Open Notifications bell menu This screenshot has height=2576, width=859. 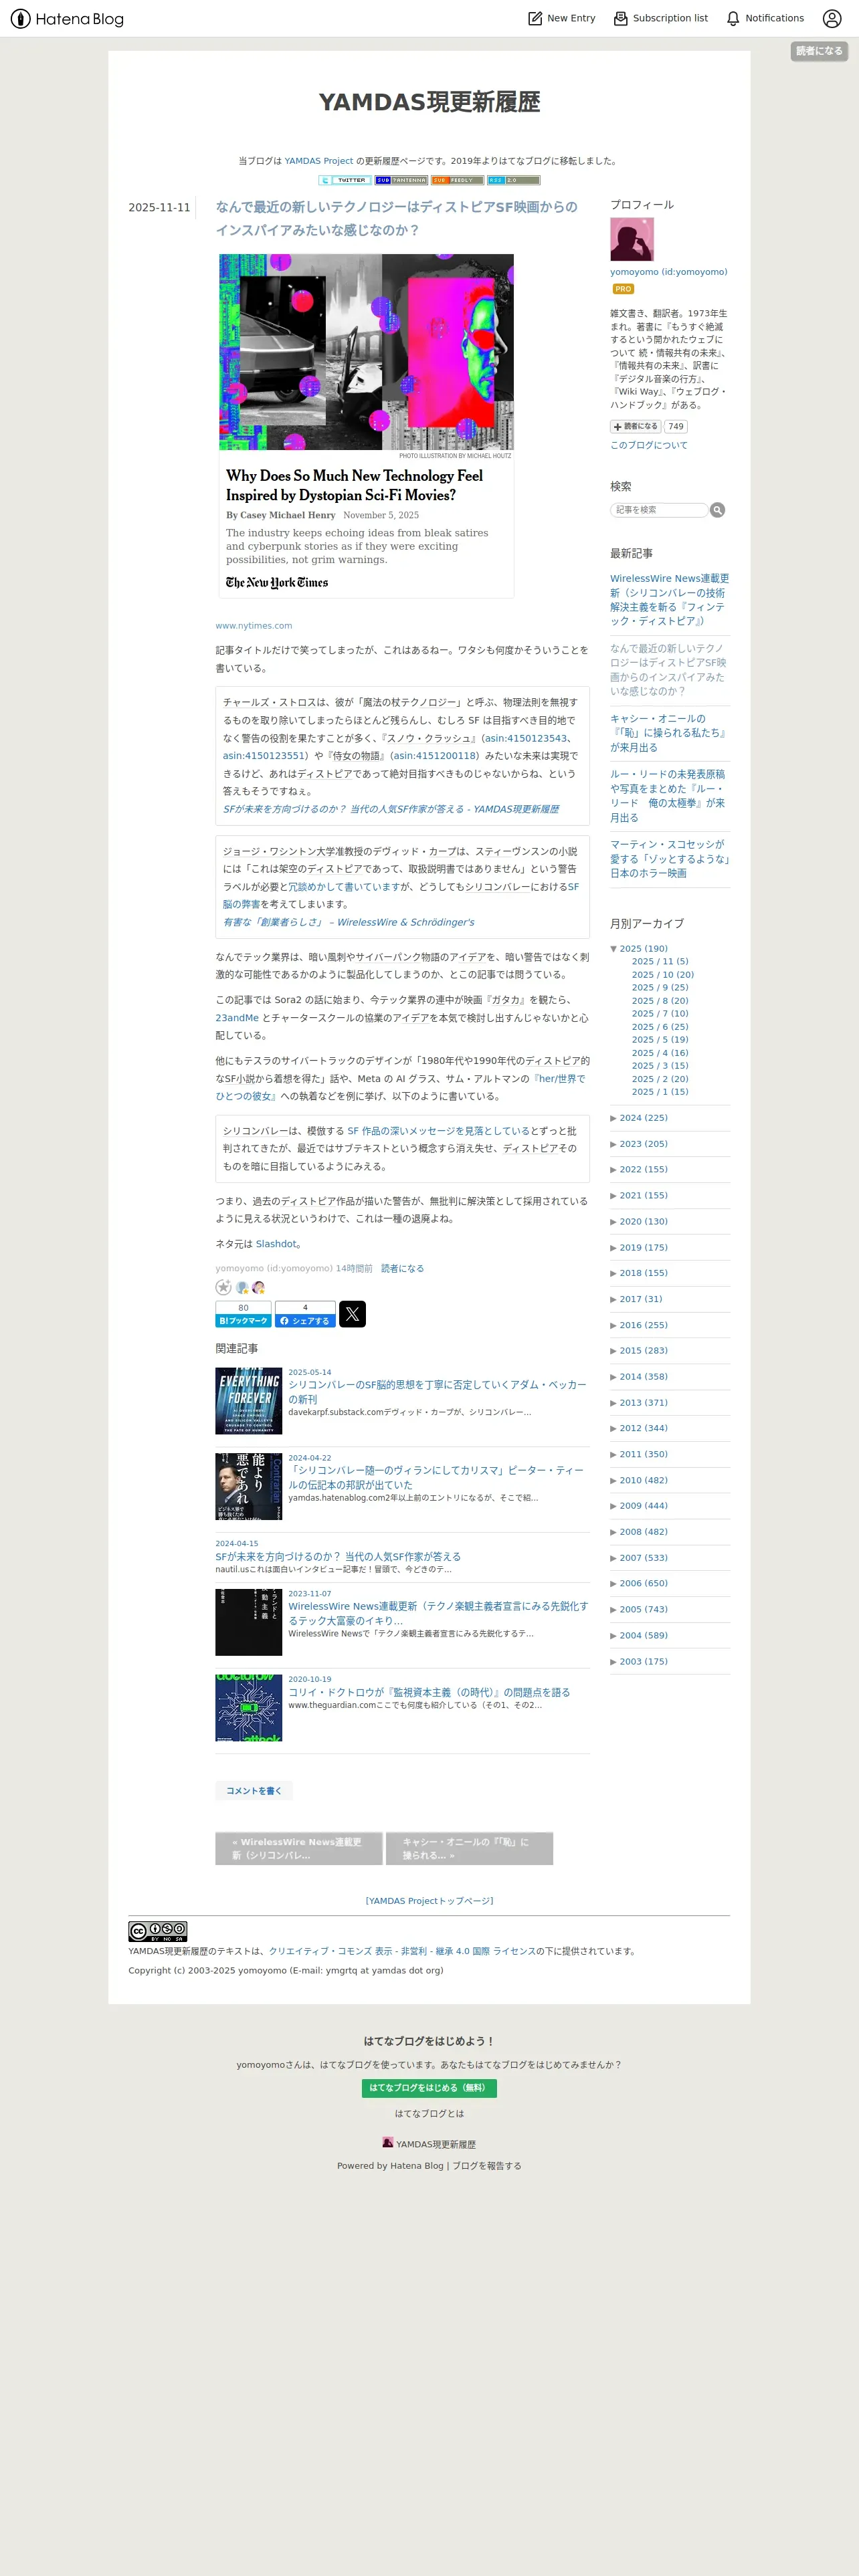pyautogui.click(x=765, y=18)
